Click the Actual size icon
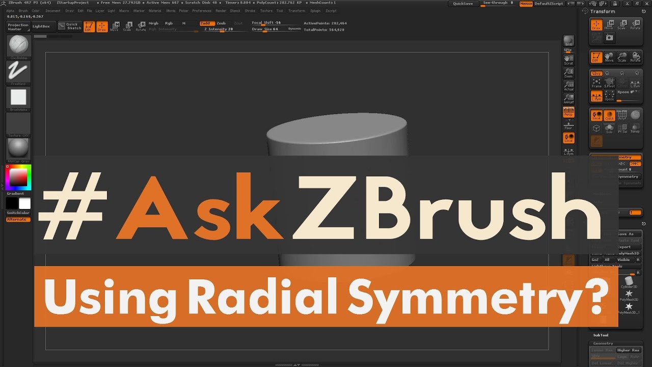652x367 pixels. pyautogui.click(x=568, y=86)
